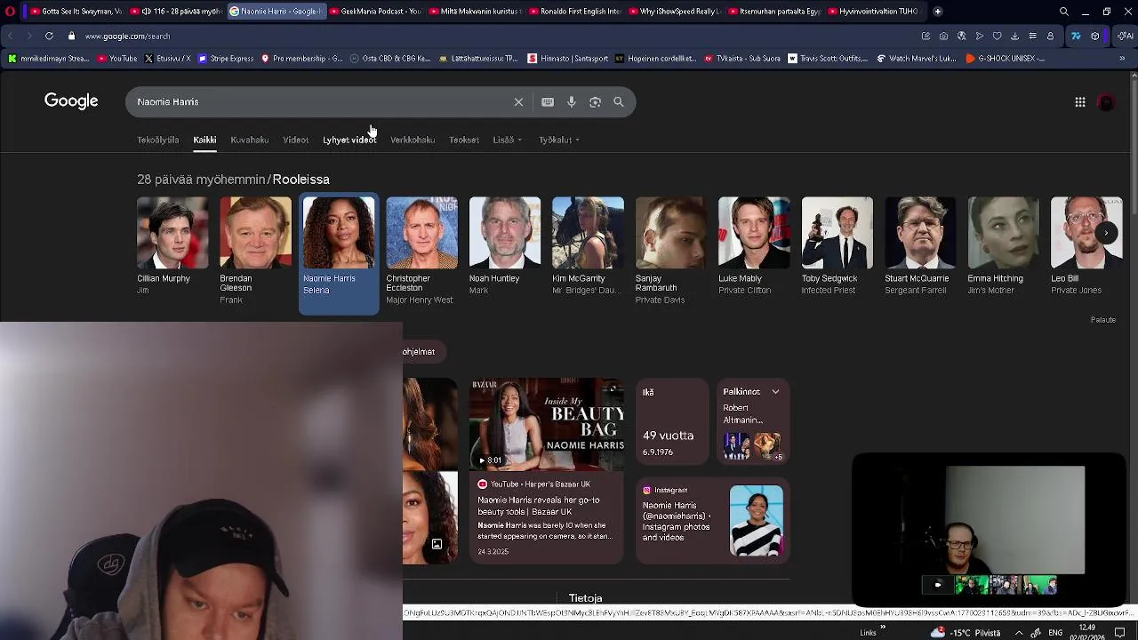Select the Kuvahaku tab

pos(249,140)
